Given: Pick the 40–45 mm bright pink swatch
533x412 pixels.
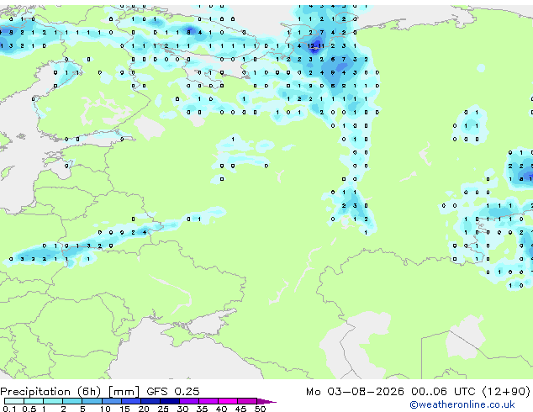Looking at the screenshot, I should coord(228,401).
